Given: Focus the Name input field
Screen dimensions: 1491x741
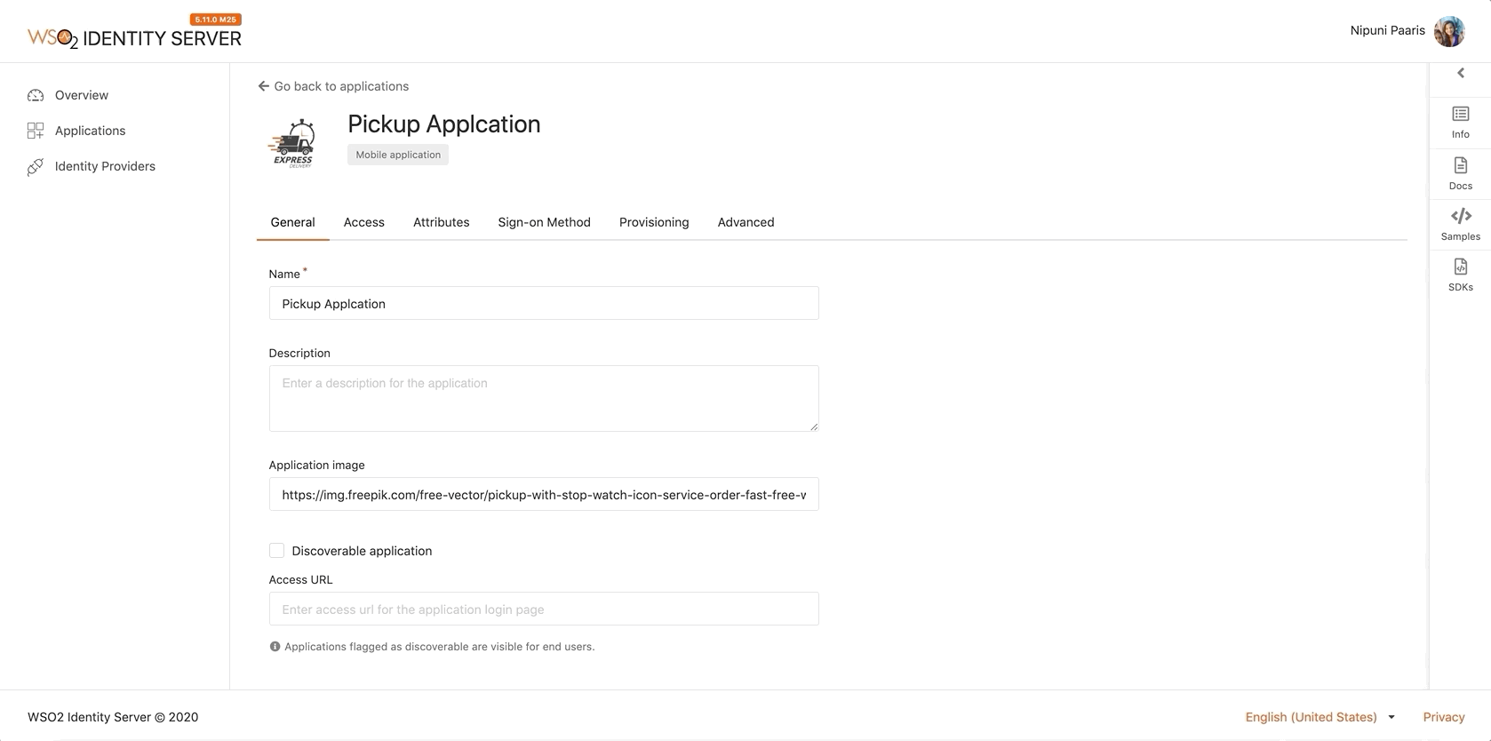Looking at the screenshot, I should 544,303.
